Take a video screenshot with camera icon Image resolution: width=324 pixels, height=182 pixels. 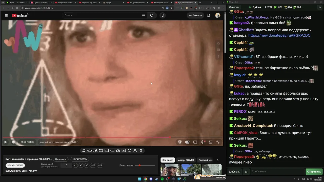click(x=129, y=151)
